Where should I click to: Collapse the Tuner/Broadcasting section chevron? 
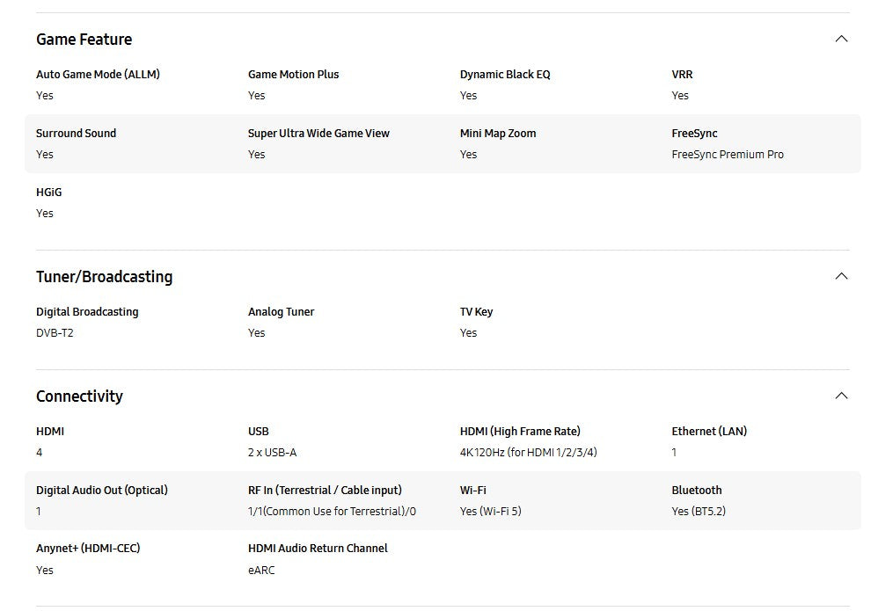tap(841, 276)
